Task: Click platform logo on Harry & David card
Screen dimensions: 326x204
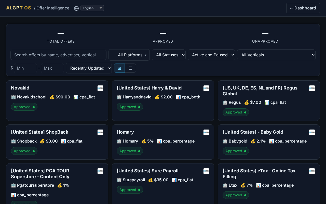Action: click(x=206, y=88)
